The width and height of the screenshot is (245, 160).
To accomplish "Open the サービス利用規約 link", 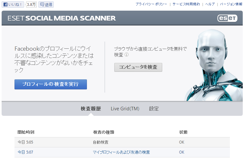I will click(x=186, y=4).
